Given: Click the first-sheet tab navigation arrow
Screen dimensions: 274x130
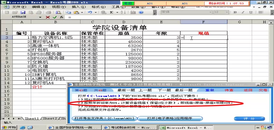Looking at the screenshot, I should pos(3,118).
